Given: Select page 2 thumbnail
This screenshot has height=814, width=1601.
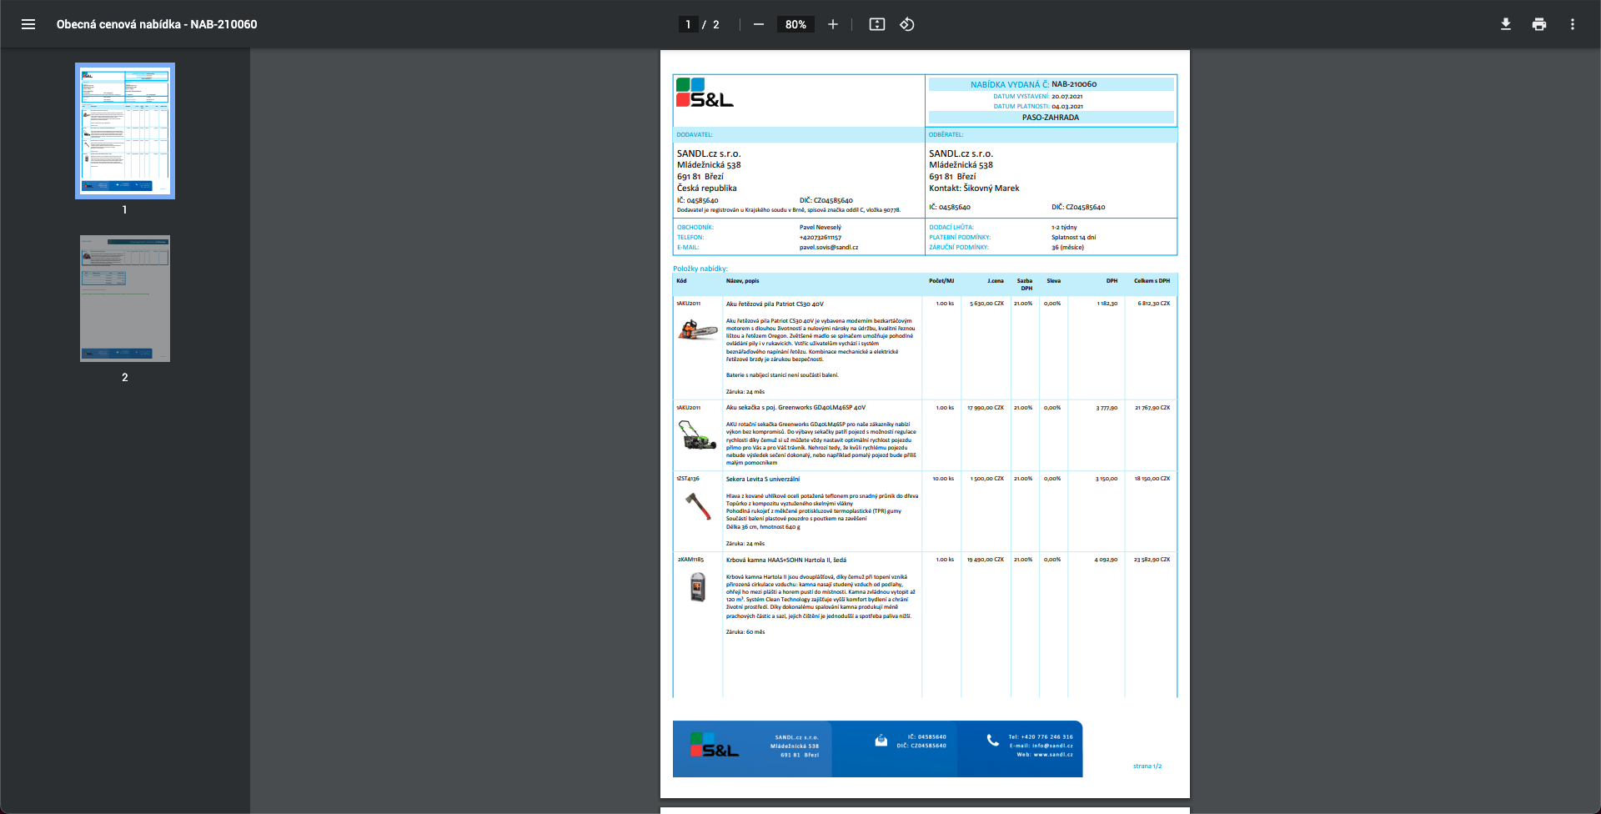Looking at the screenshot, I should [x=125, y=299].
